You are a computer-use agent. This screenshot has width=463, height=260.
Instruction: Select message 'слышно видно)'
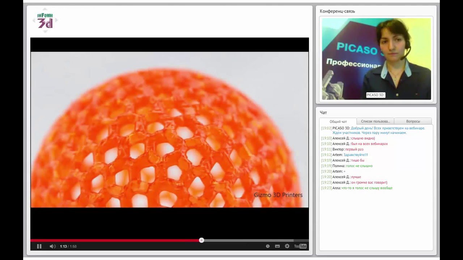tap(363, 138)
